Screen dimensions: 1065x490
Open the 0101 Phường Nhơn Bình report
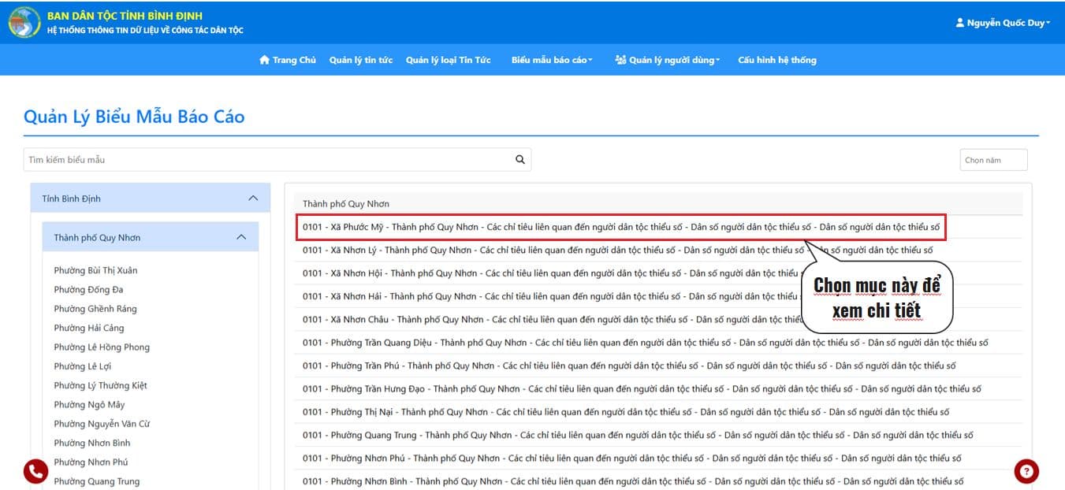click(633, 481)
